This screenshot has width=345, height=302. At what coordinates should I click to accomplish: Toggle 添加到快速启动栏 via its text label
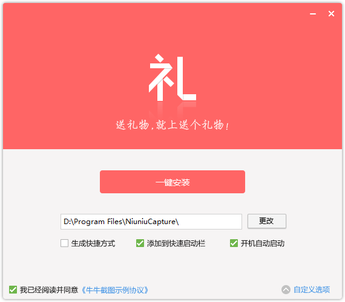click(x=176, y=243)
